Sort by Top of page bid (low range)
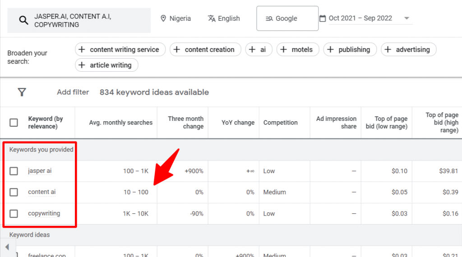 (x=387, y=123)
